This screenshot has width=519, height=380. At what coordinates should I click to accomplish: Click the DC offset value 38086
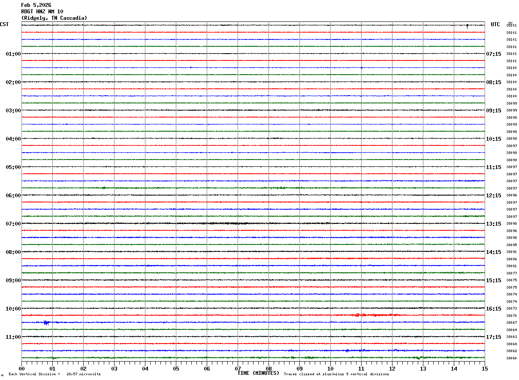[511, 259]
